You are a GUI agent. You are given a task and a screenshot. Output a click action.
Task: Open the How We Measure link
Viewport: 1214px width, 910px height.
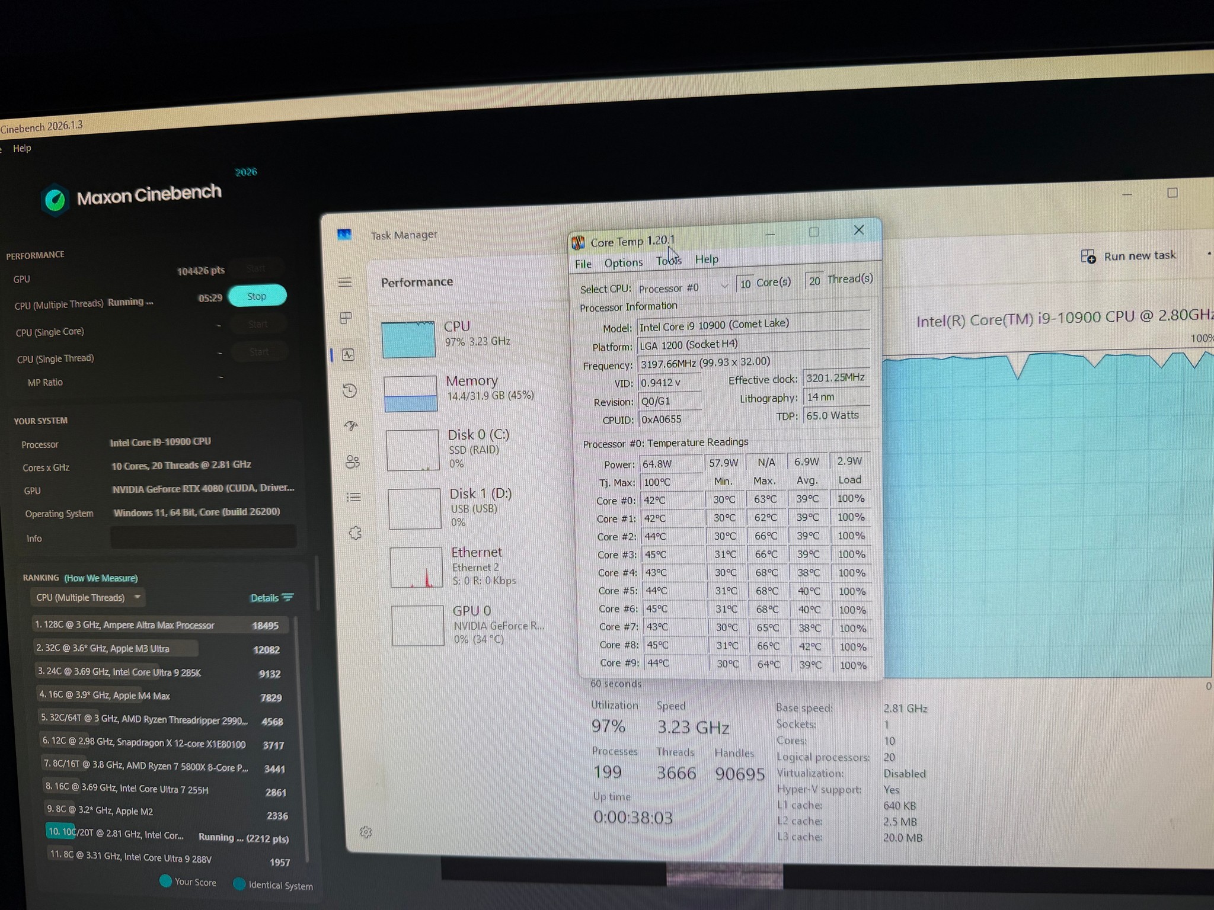click(101, 578)
